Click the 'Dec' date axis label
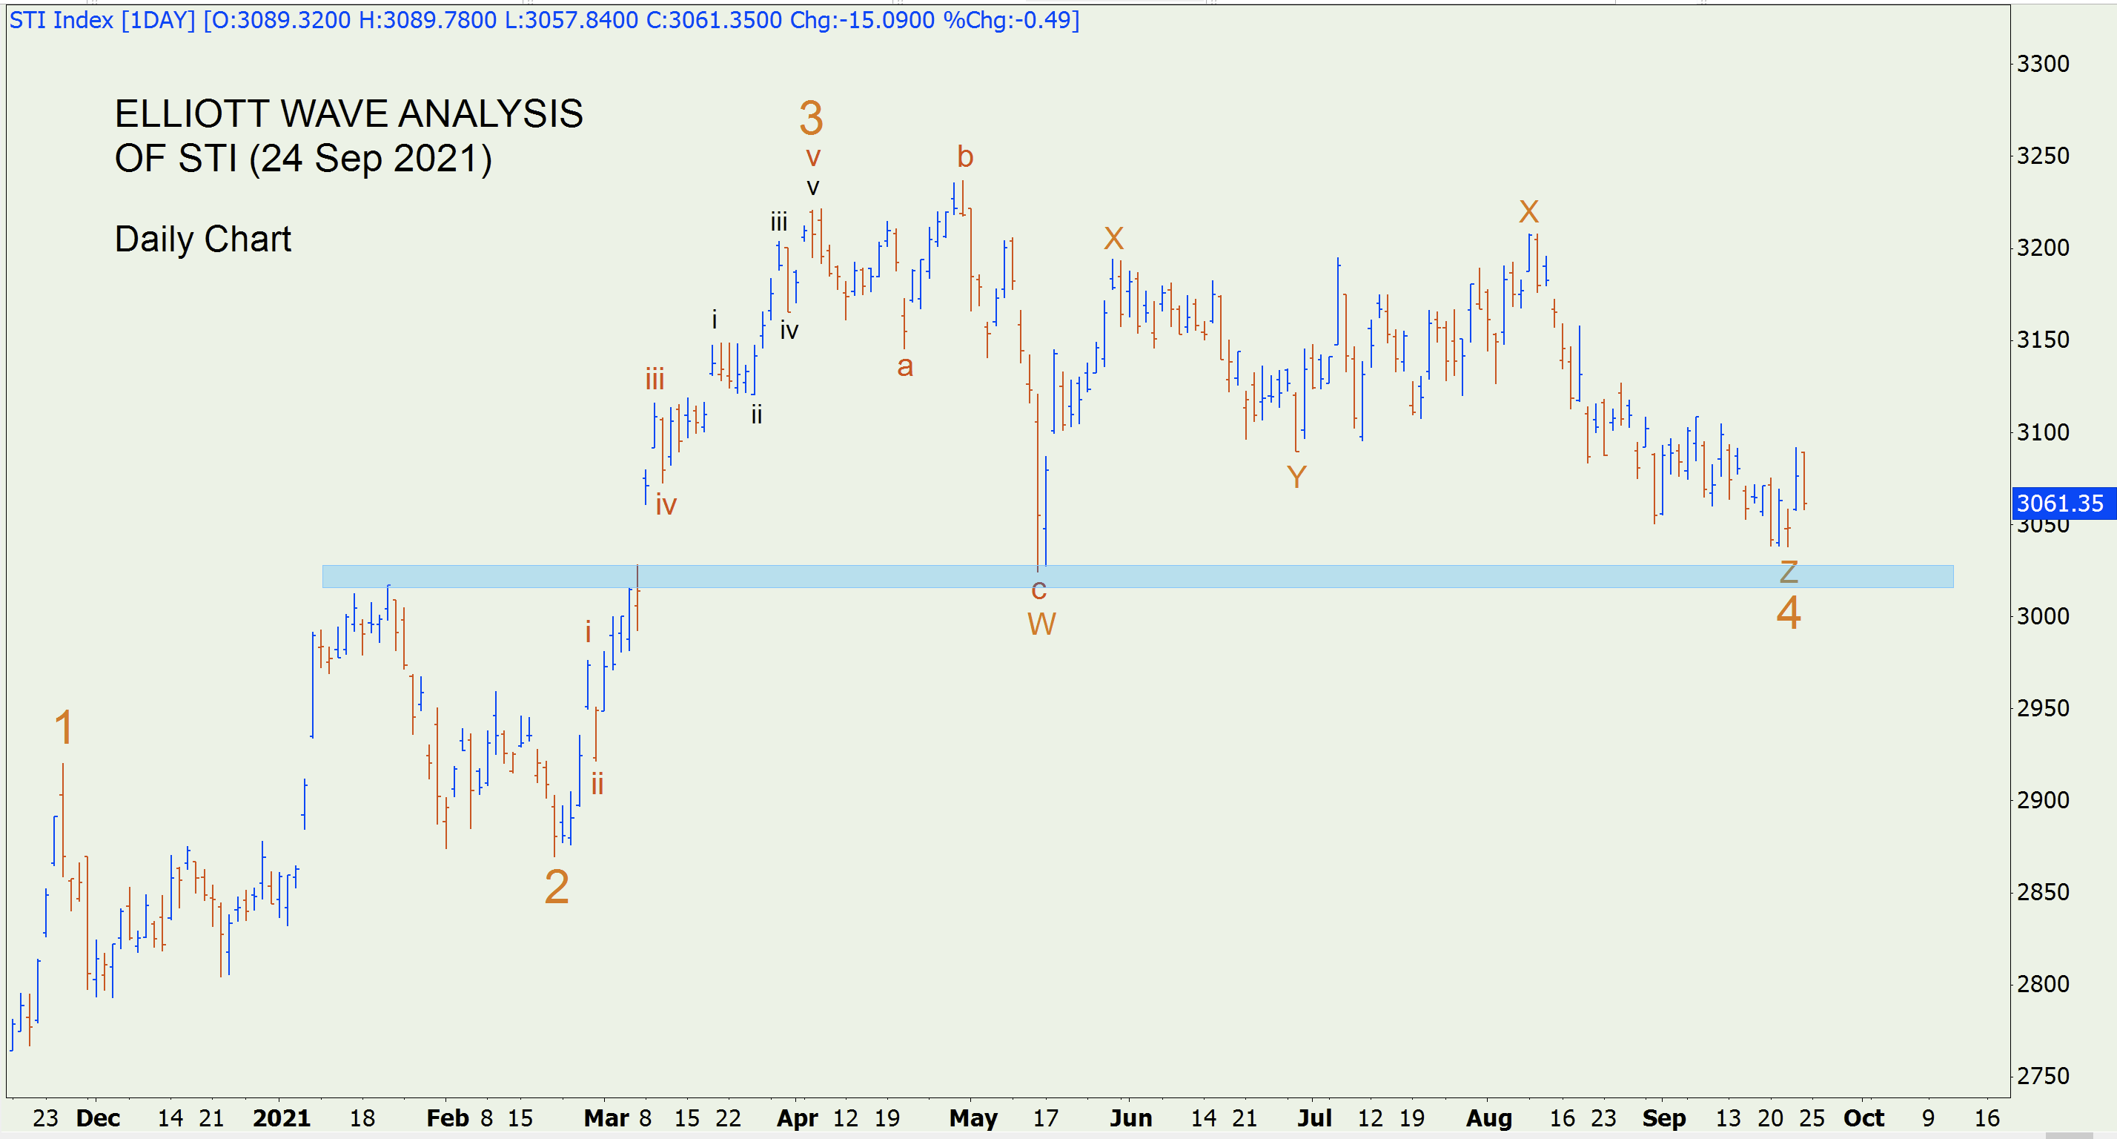Viewport: 2117px width, 1139px height. click(98, 1118)
